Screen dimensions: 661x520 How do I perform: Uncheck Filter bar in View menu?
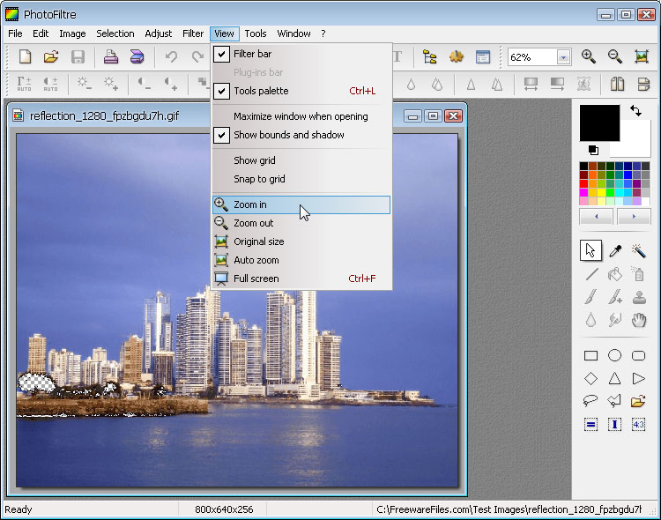[x=302, y=54]
